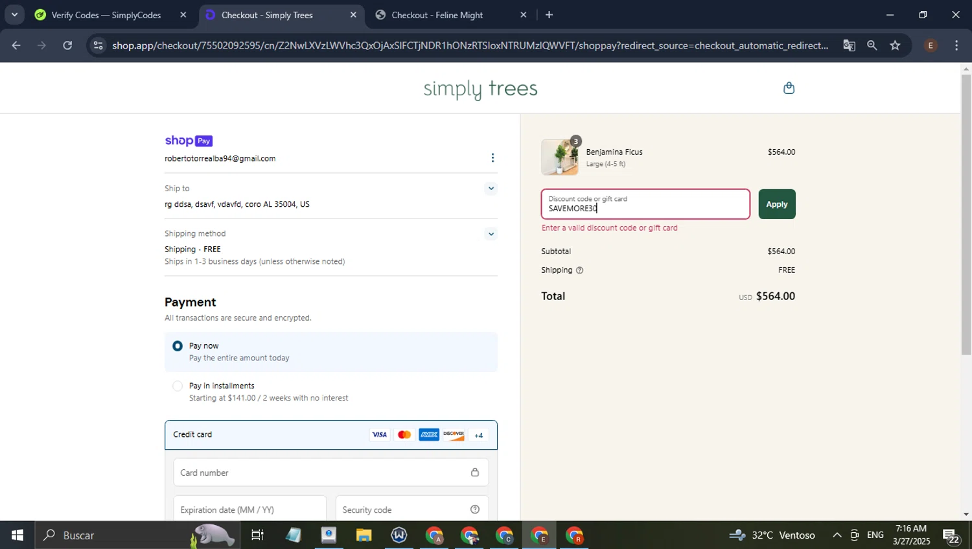Screen dimensions: 972x549
Task: Click the security code help icon
Action: 475,509
